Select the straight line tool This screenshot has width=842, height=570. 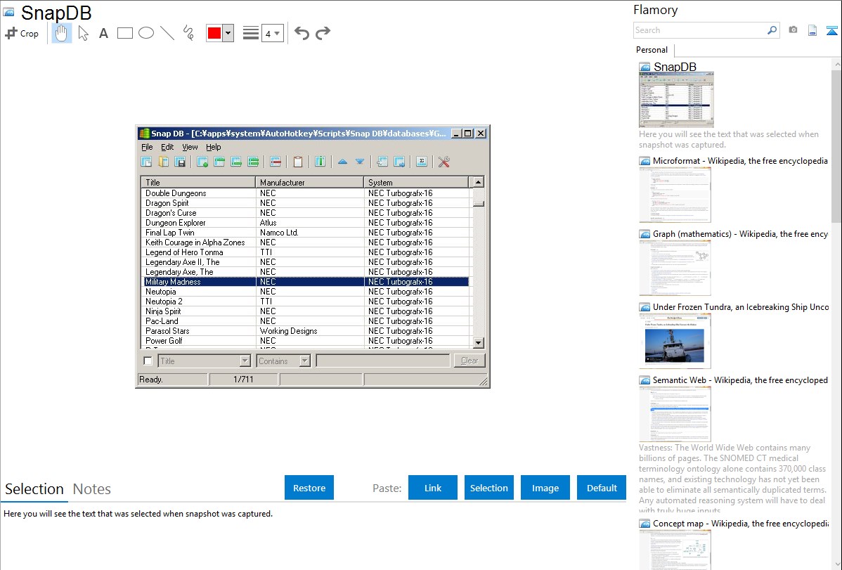167,33
